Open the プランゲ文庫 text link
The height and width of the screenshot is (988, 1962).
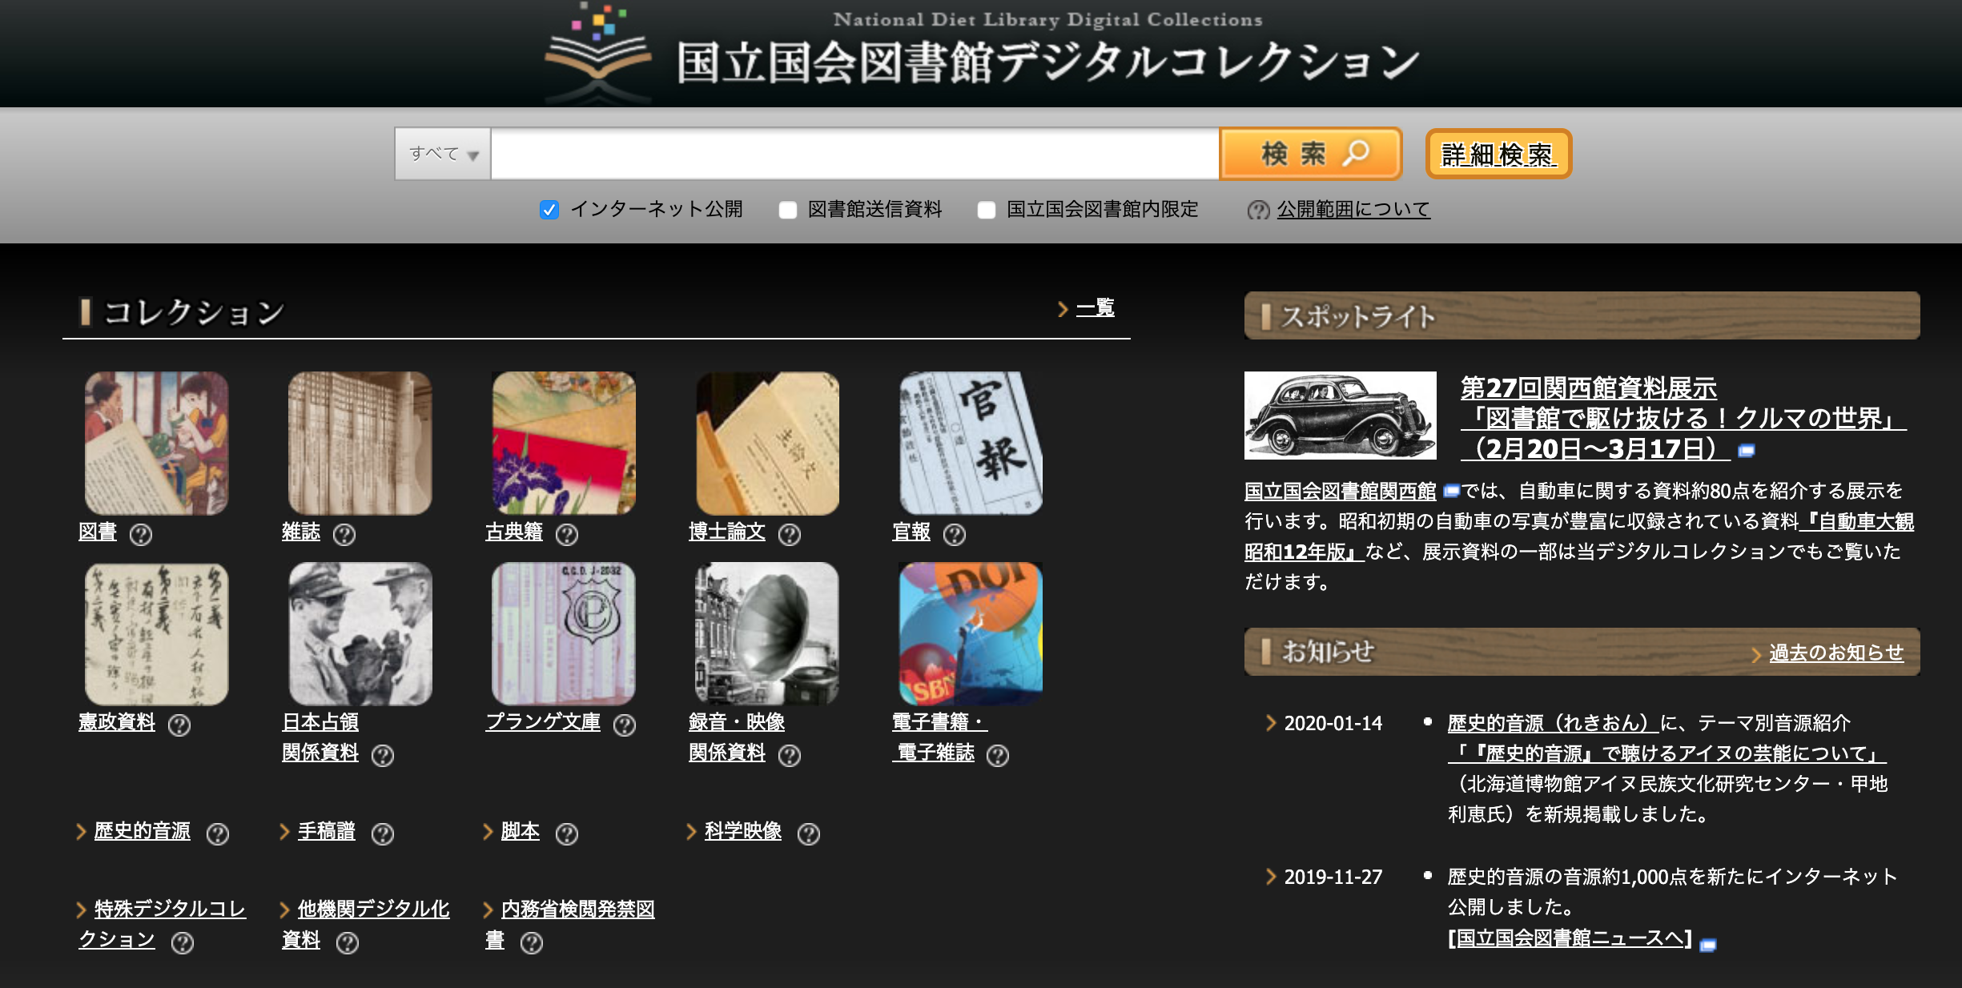point(543,722)
